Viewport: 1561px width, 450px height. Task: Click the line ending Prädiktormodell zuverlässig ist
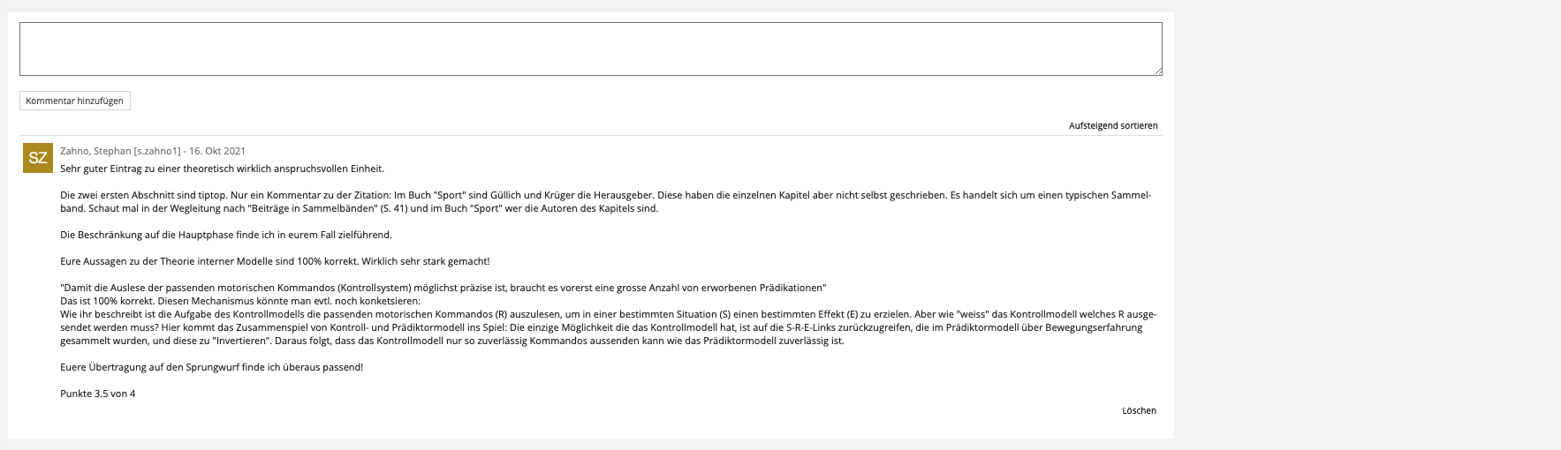click(451, 341)
